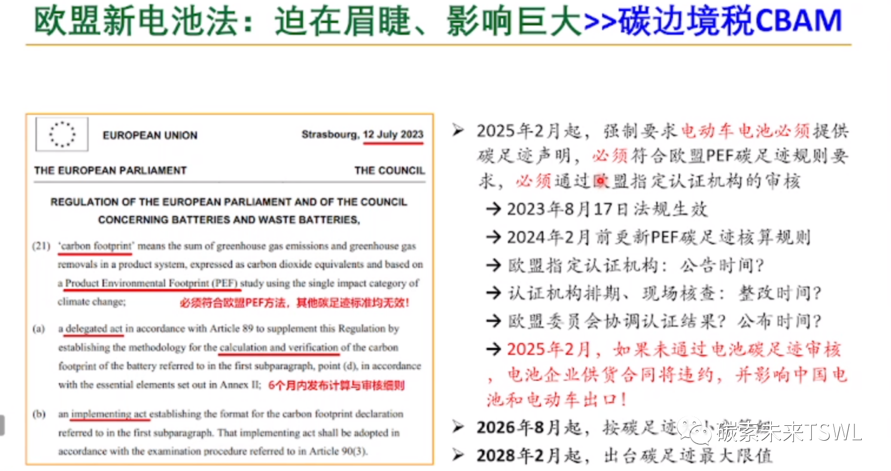891x471 pixels.
Task: Click the European Union flag logo
Action: (62, 135)
